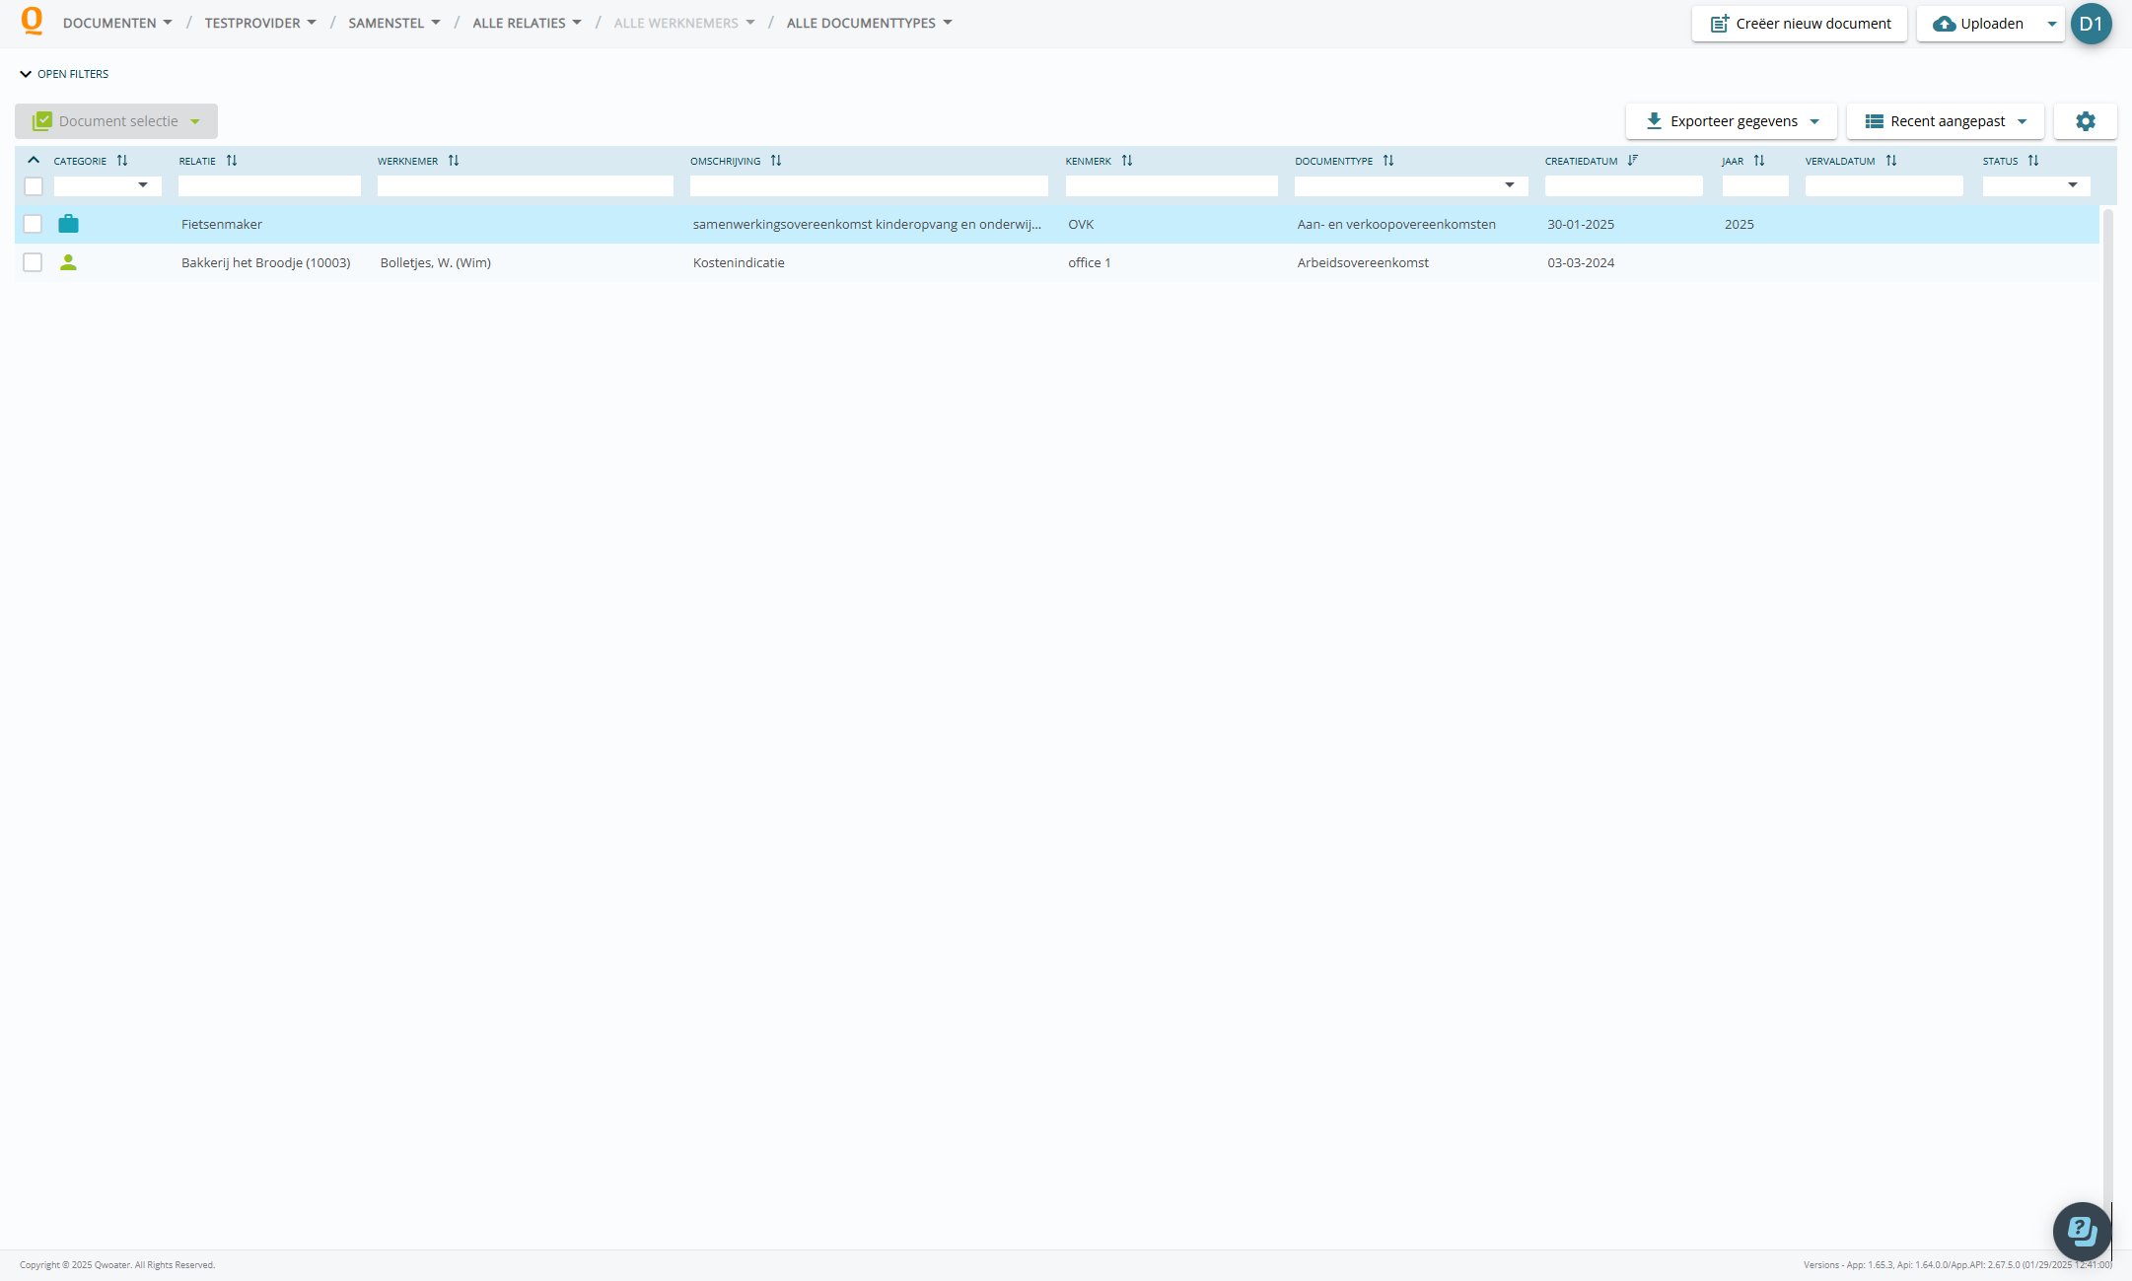Viewport: 2132px width, 1281px height.
Task: Tick the select-all checkbox in header
Action: click(x=34, y=185)
